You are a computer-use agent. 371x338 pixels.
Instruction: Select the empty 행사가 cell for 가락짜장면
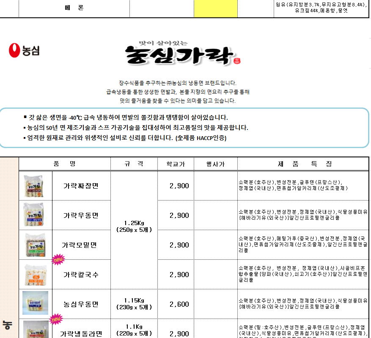click(216, 186)
